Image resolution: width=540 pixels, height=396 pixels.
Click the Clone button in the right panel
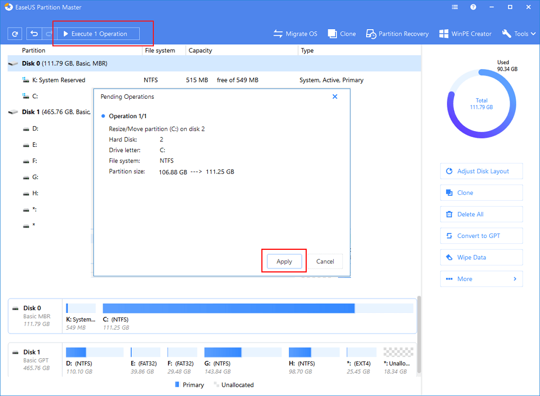click(x=482, y=193)
